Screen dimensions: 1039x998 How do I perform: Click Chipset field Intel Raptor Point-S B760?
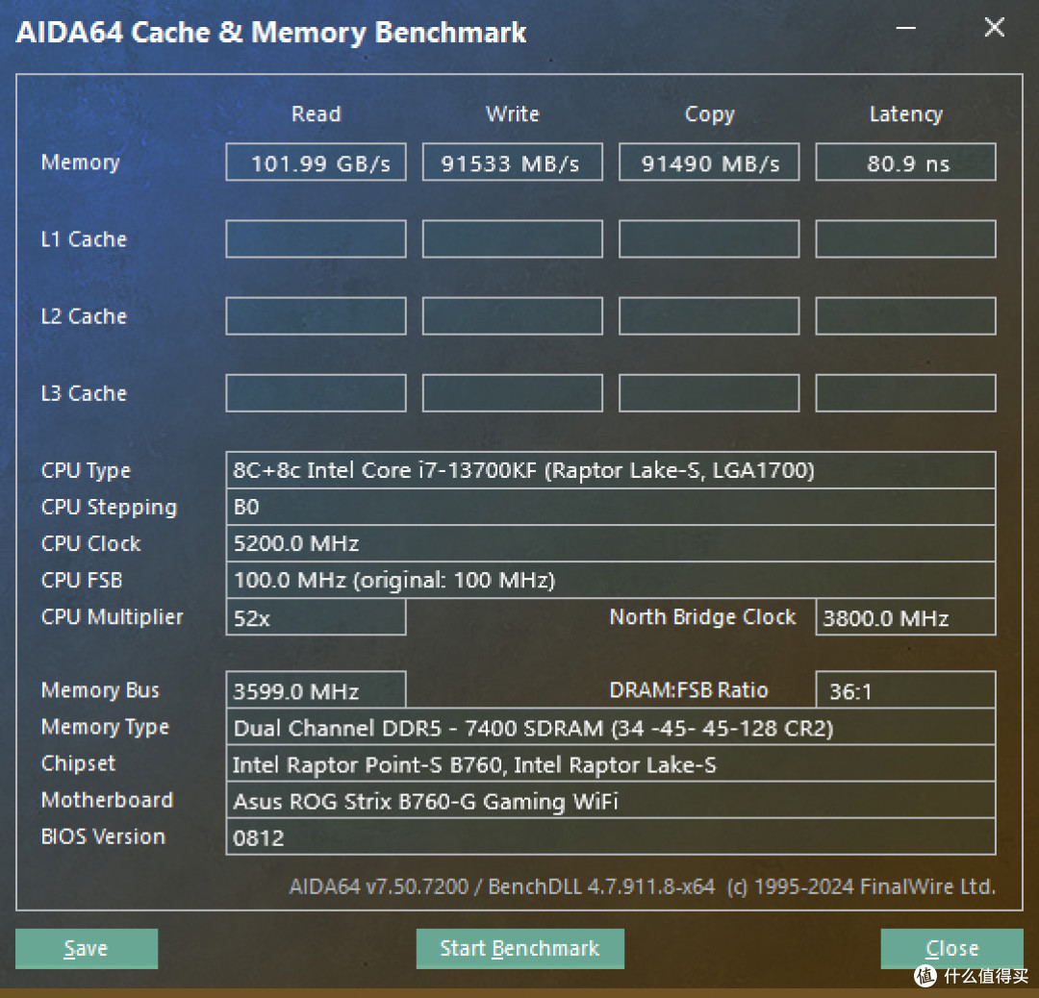coord(610,763)
